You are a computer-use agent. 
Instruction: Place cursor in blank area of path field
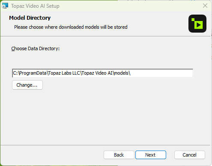click(161, 73)
